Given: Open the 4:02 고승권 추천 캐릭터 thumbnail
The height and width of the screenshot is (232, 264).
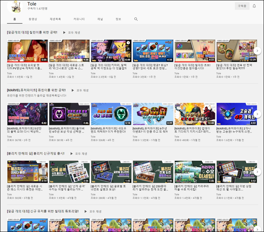Looking at the screenshot, I should tap(237, 114).
